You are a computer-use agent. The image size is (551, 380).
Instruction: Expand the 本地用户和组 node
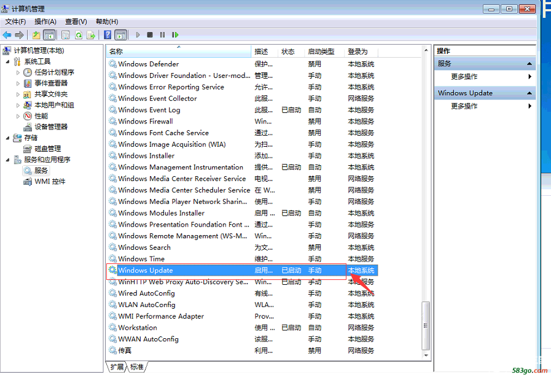coord(18,106)
